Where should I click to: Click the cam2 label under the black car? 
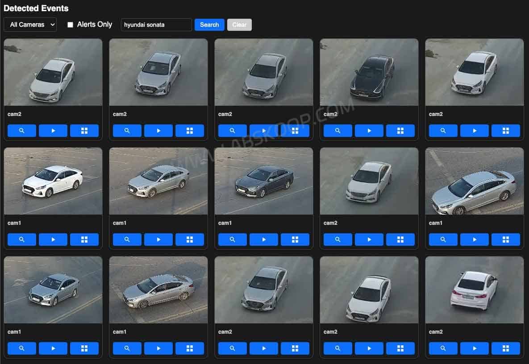[x=330, y=114]
